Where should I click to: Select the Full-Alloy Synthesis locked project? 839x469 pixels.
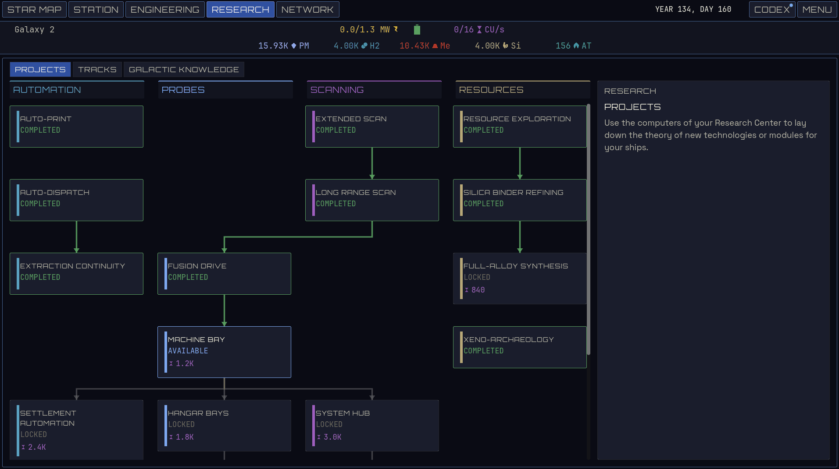point(520,279)
